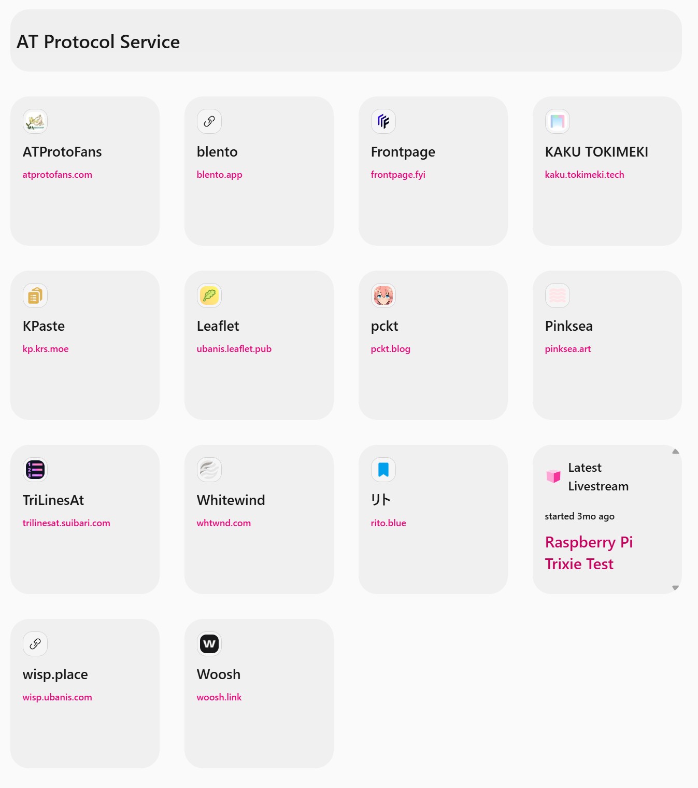Click the wisp.place chain link icon
The width and height of the screenshot is (698, 788).
tap(35, 644)
